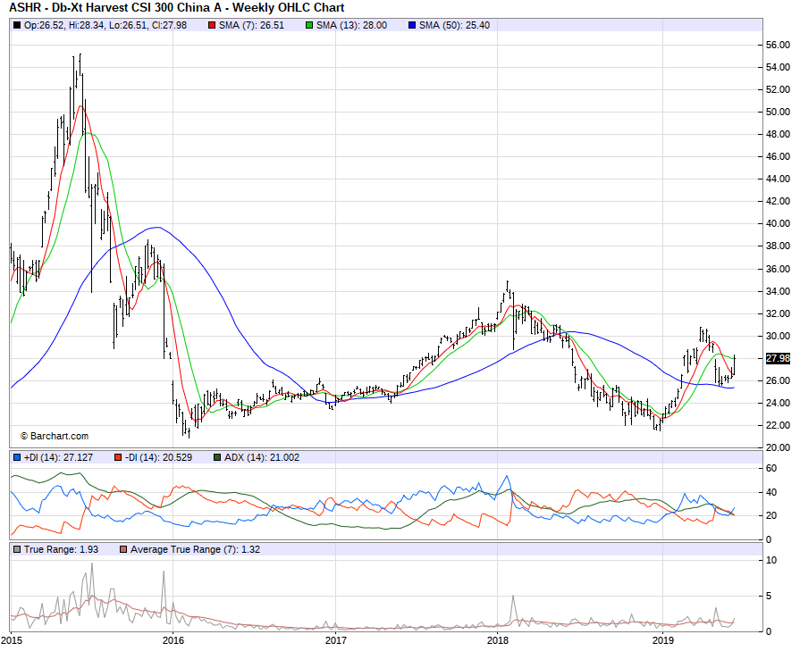Click the 10 label on the True Range axis
Image resolution: width=800 pixels, height=668 pixels.
point(771,560)
